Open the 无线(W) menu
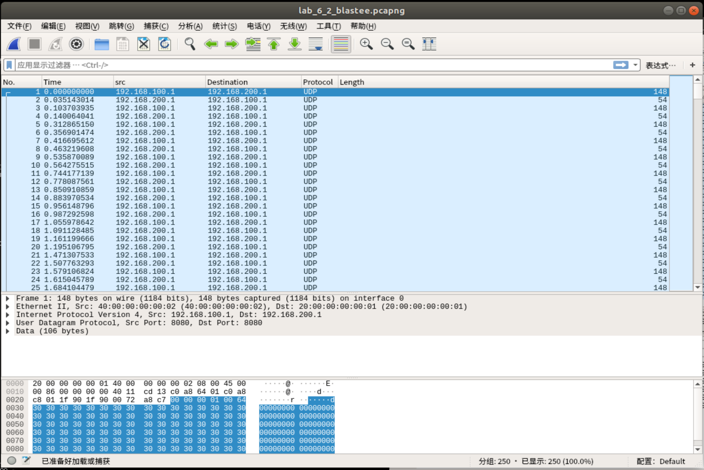The width and height of the screenshot is (704, 470). [x=293, y=26]
